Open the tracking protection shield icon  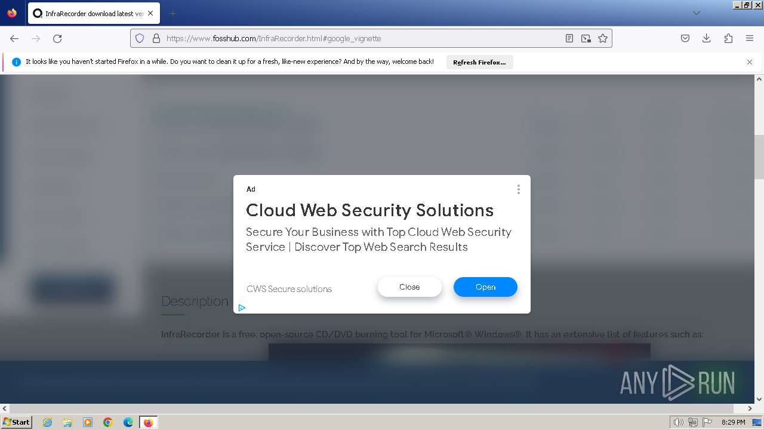(140, 38)
